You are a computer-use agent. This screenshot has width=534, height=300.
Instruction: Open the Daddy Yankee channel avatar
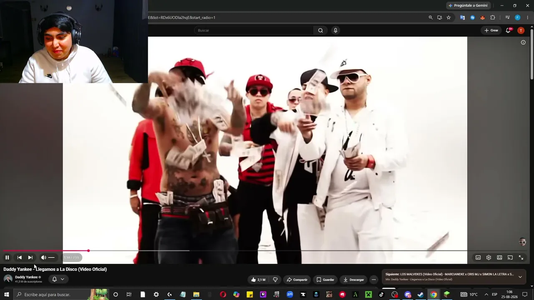tap(8, 279)
